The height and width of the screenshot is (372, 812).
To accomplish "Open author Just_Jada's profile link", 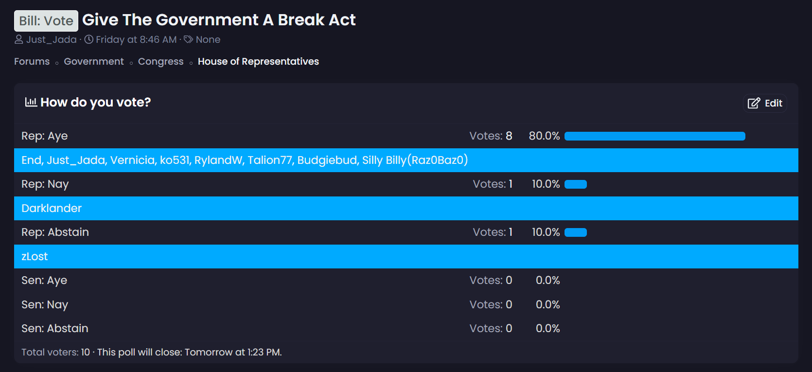I will [51, 39].
